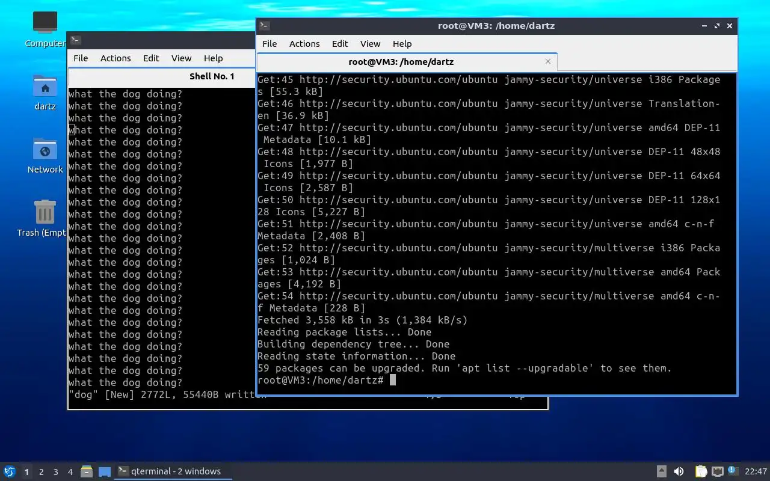770x481 pixels.
Task: Click the removable media eject icon
Action: 661,471
